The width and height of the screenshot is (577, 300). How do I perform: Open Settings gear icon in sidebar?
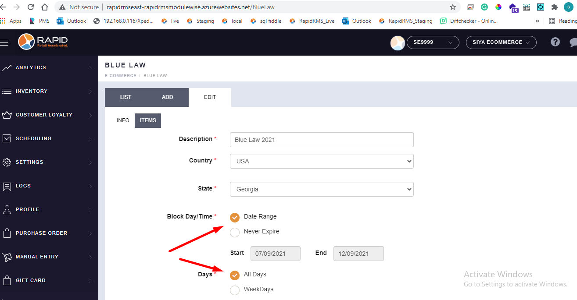(7, 162)
